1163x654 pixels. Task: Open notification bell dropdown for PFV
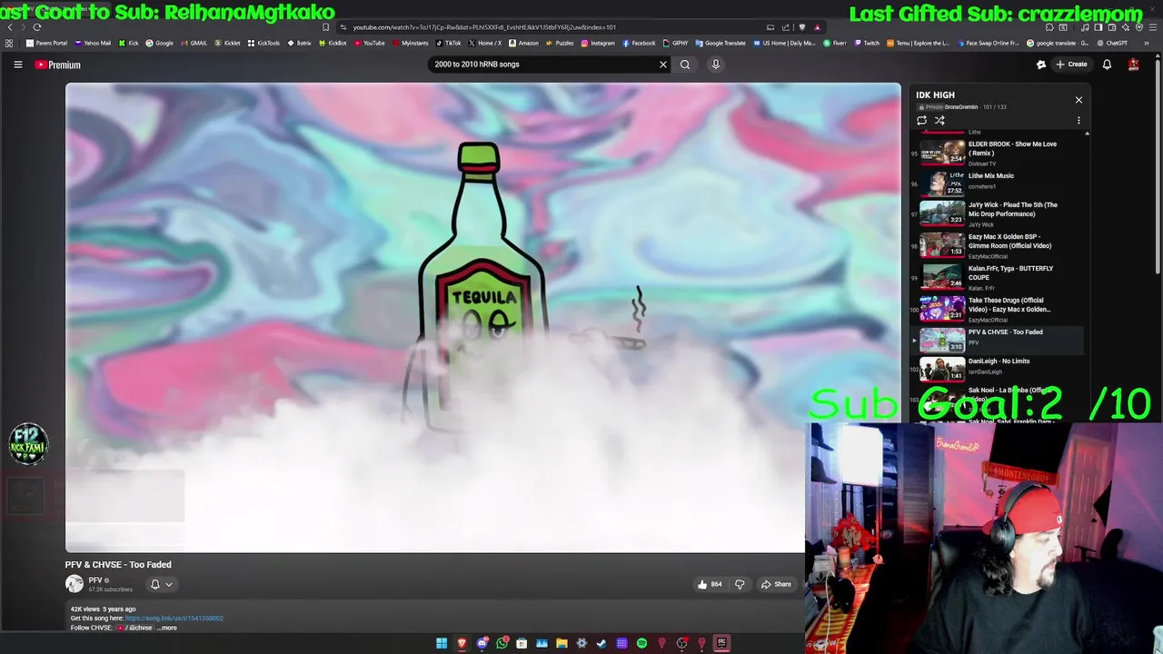pyautogui.click(x=161, y=584)
